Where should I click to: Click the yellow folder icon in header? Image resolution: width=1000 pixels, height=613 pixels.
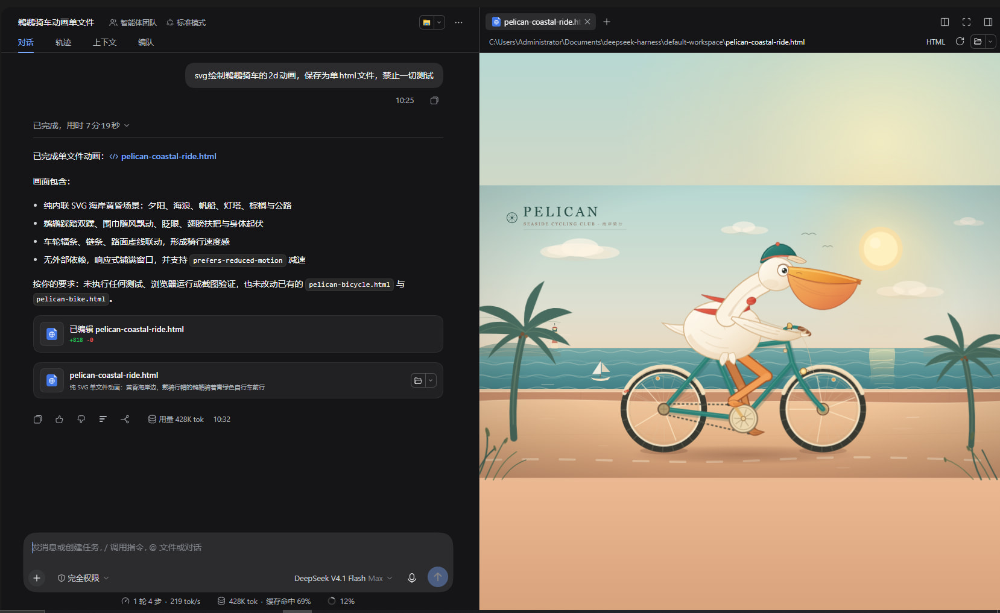point(427,22)
